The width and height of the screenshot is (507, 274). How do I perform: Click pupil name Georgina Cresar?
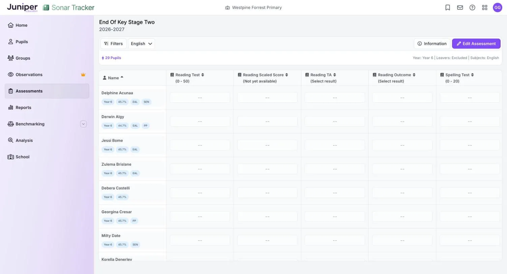coord(117,212)
